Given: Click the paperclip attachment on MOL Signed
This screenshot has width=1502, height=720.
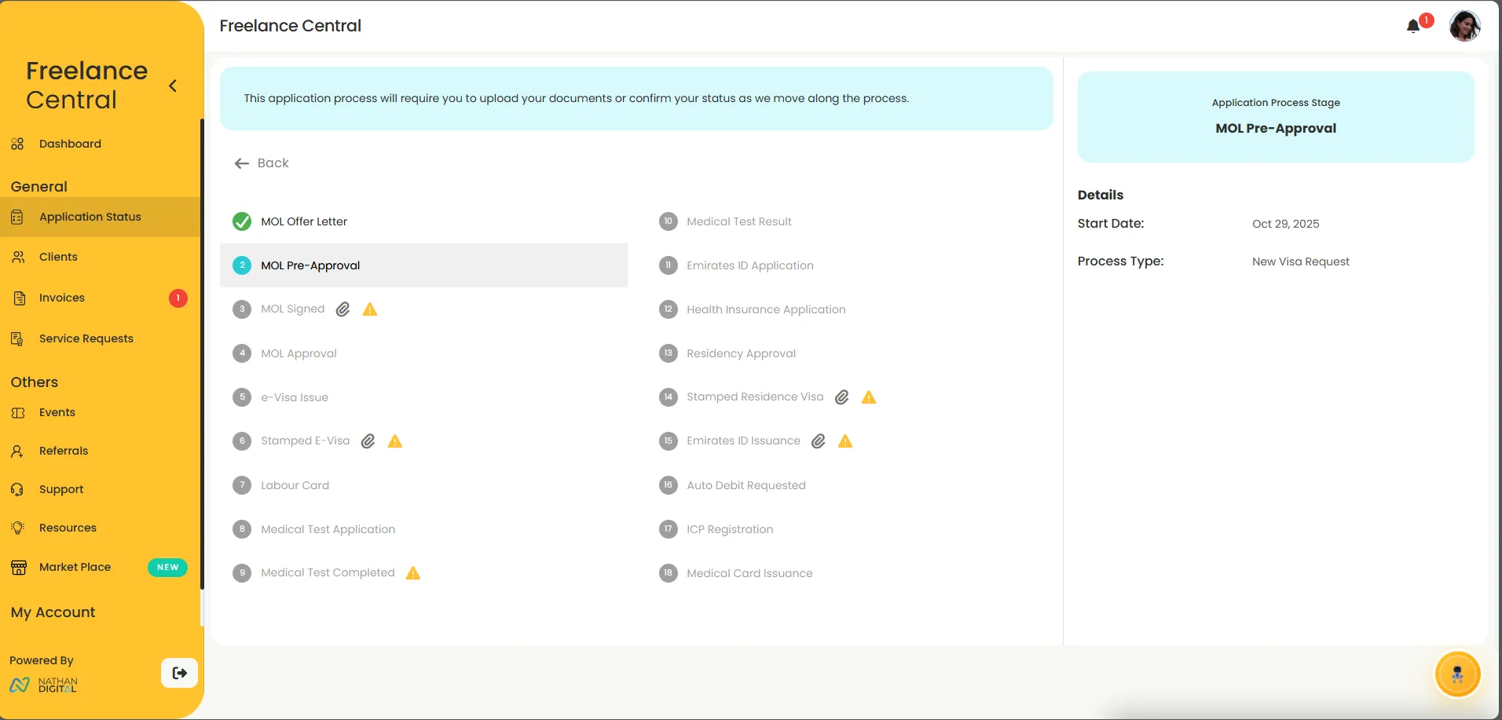Looking at the screenshot, I should click(x=343, y=309).
